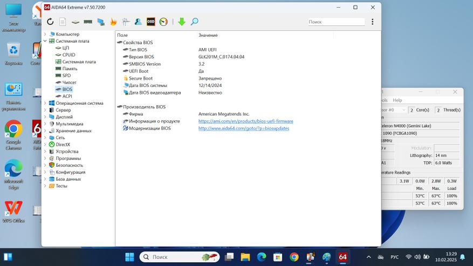Click the monitor diagnostics toolbar icon
473x266 pixels.
(126, 22)
